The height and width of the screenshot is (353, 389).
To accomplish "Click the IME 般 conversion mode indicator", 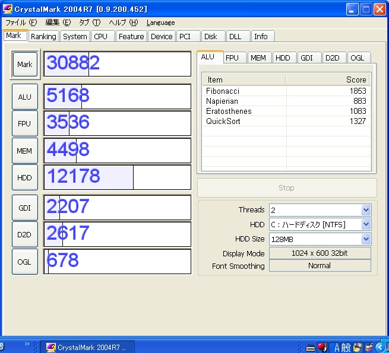I will point(346,348).
